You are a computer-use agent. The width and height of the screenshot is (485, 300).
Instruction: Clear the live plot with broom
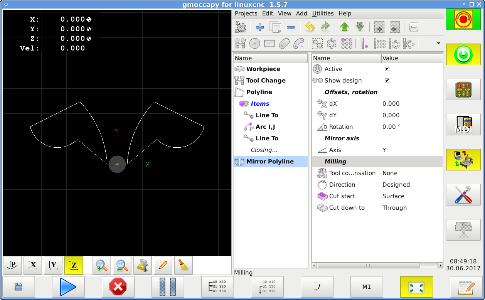point(184,265)
